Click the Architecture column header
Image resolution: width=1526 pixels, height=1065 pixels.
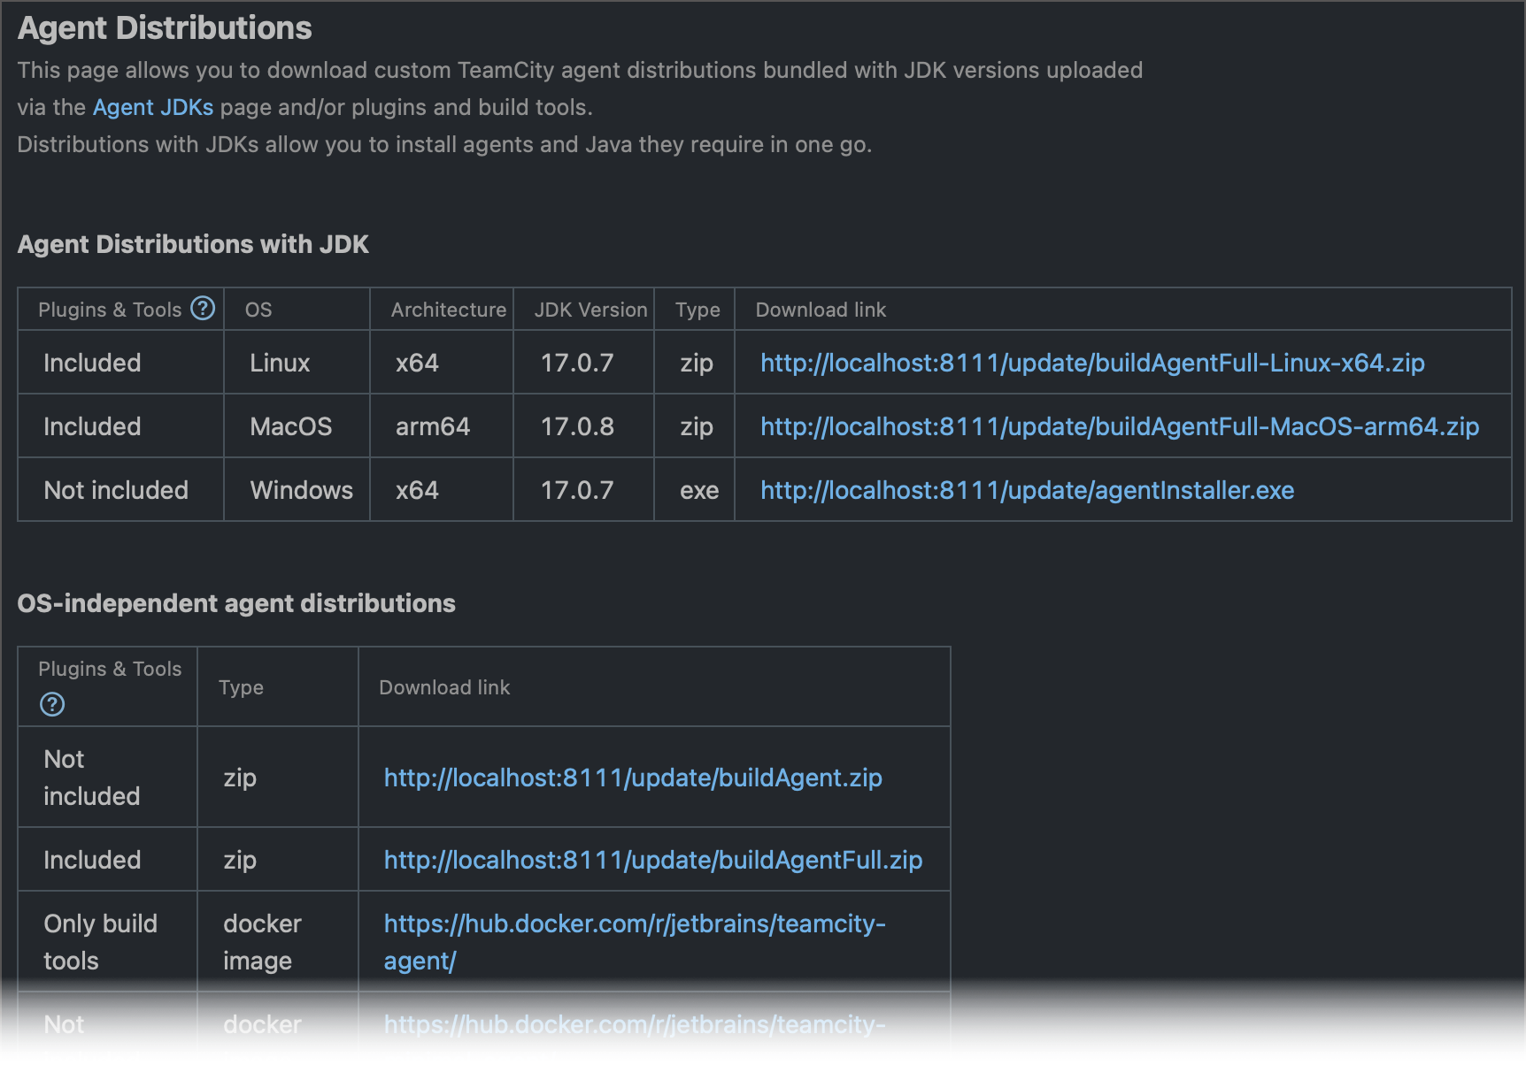click(x=449, y=309)
